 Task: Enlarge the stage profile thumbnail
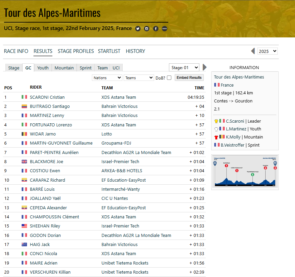click(245, 171)
